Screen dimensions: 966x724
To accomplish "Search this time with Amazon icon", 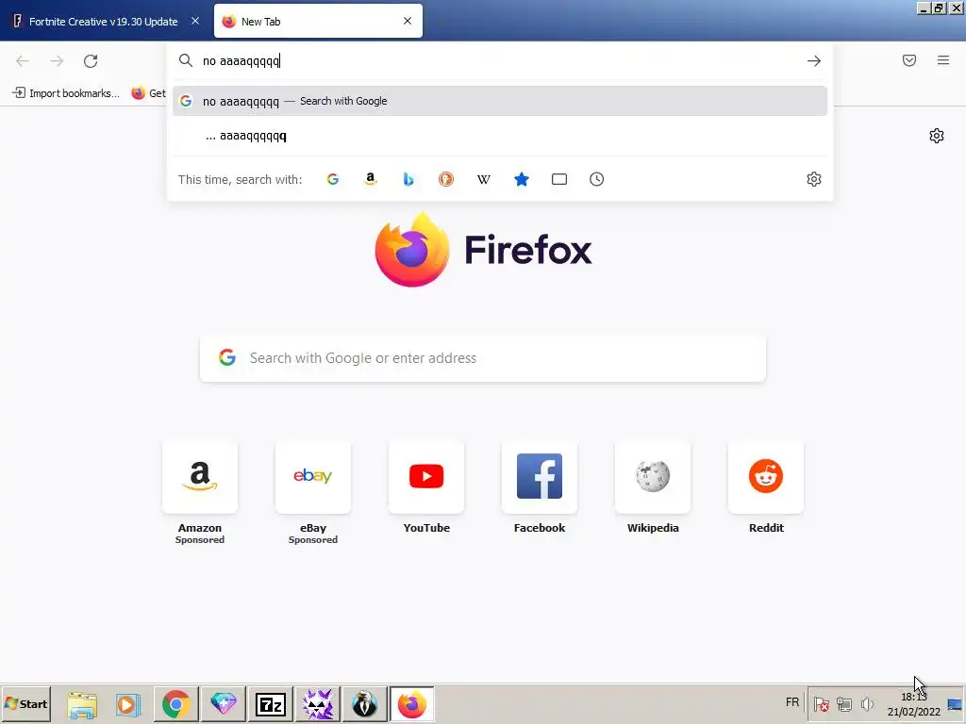I will (370, 179).
